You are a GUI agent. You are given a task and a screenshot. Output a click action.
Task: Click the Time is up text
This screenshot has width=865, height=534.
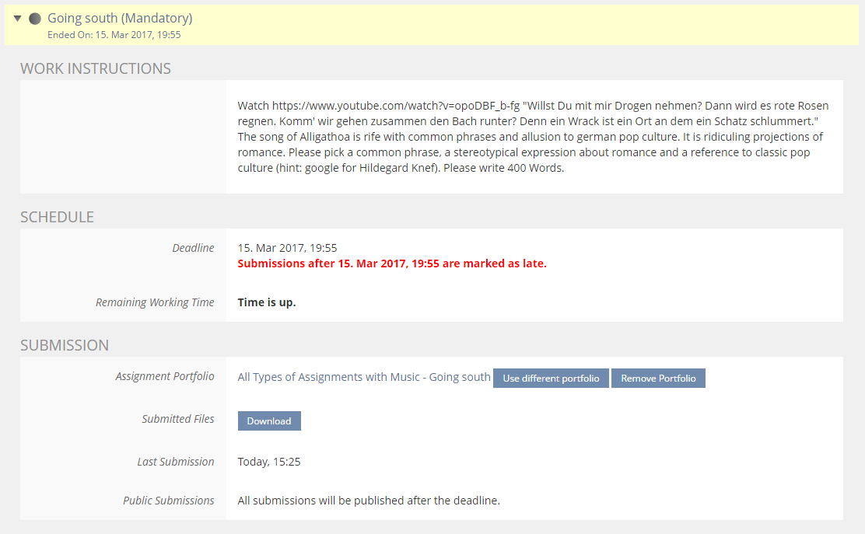point(267,302)
